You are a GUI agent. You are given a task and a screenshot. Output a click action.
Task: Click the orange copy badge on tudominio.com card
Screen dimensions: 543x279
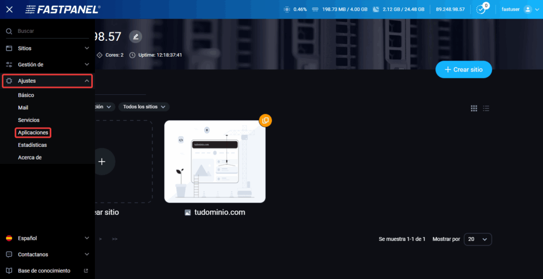(265, 120)
